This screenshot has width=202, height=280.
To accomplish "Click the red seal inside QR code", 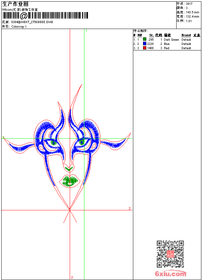I will click(170, 254).
